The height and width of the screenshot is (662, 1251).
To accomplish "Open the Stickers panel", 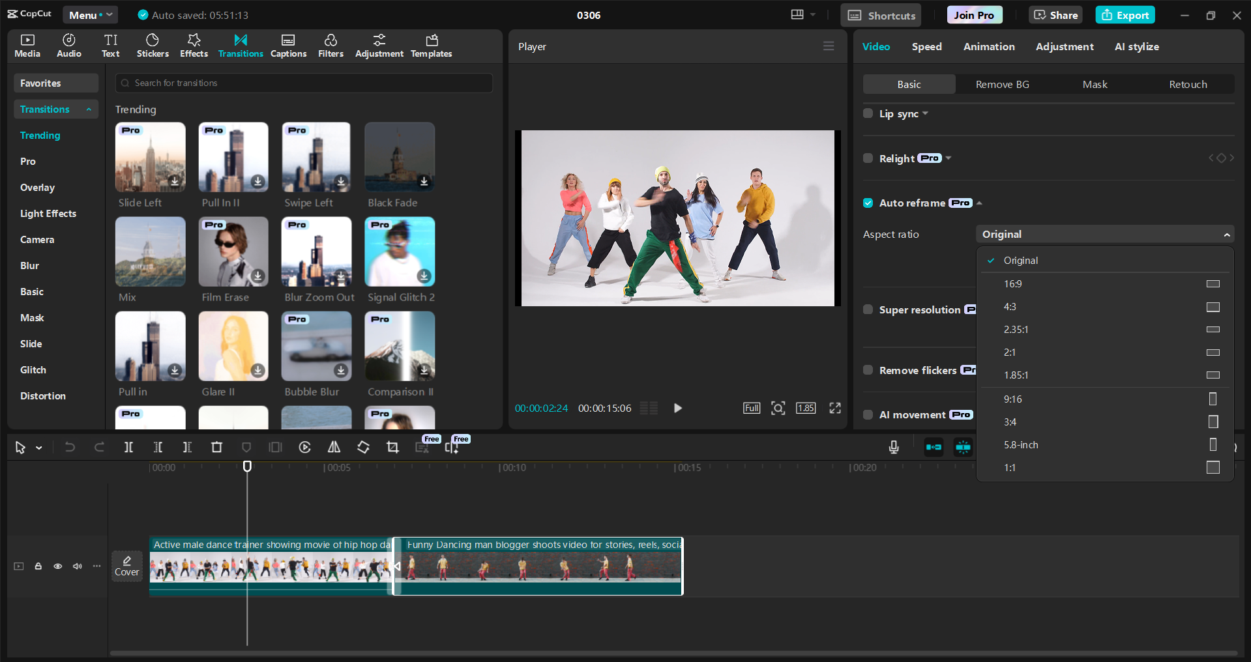I will click(x=153, y=45).
